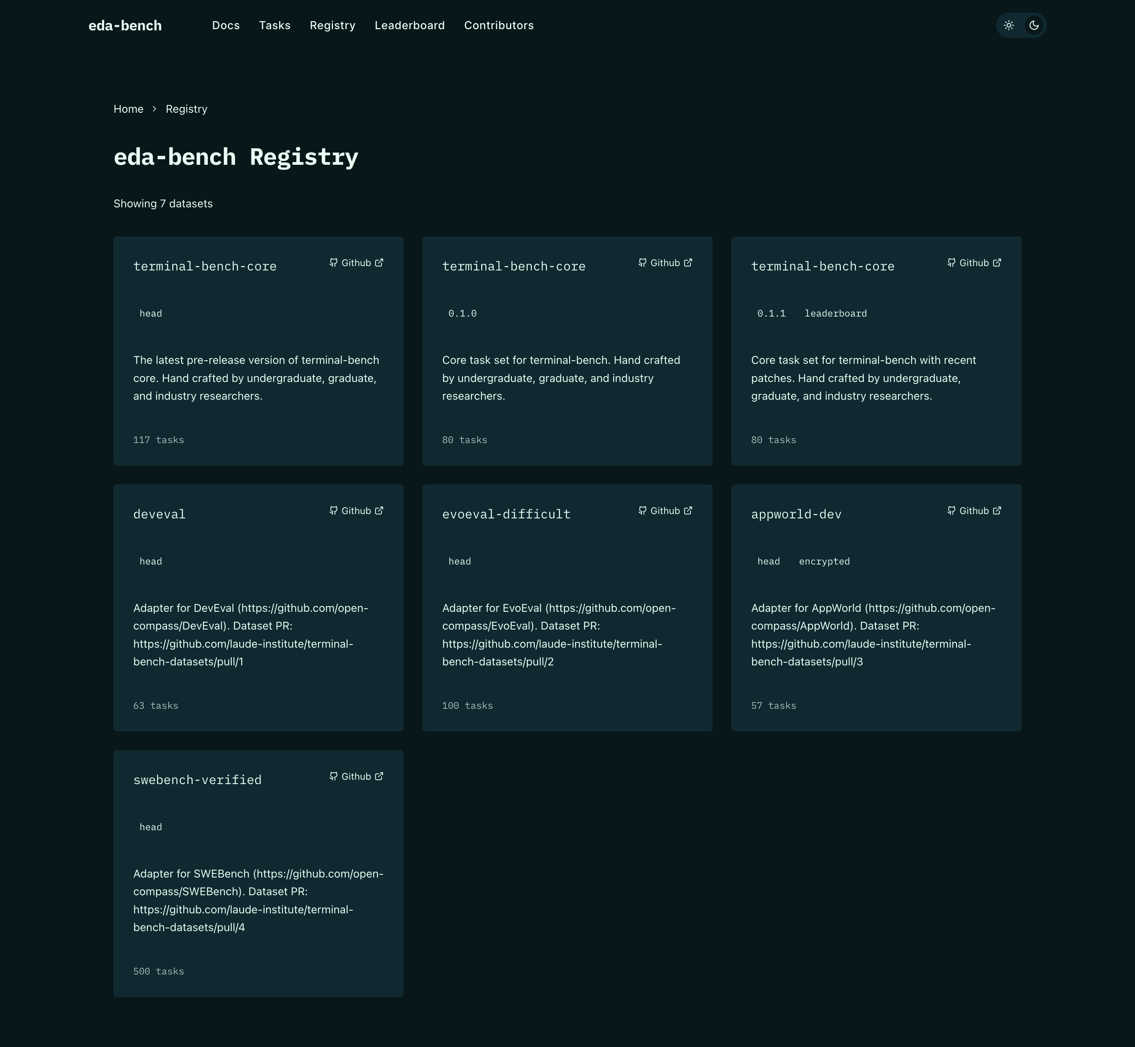Click the eda-bench logo
This screenshot has height=1047, width=1135.
click(x=125, y=26)
